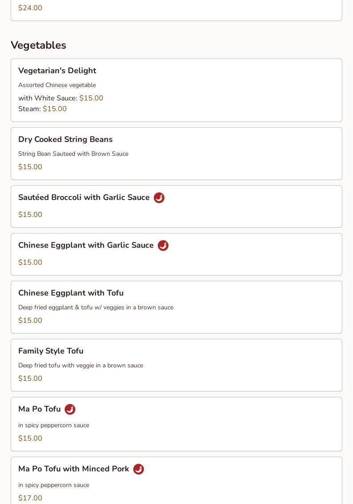Click spicy pepper icon next to Ma Po Tofu
The image size is (353, 504).
tap(70, 409)
